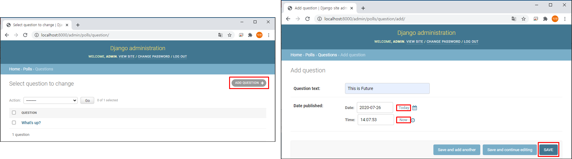Click the Go button
The width and height of the screenshot is (572, 159).
click(87, 100)
